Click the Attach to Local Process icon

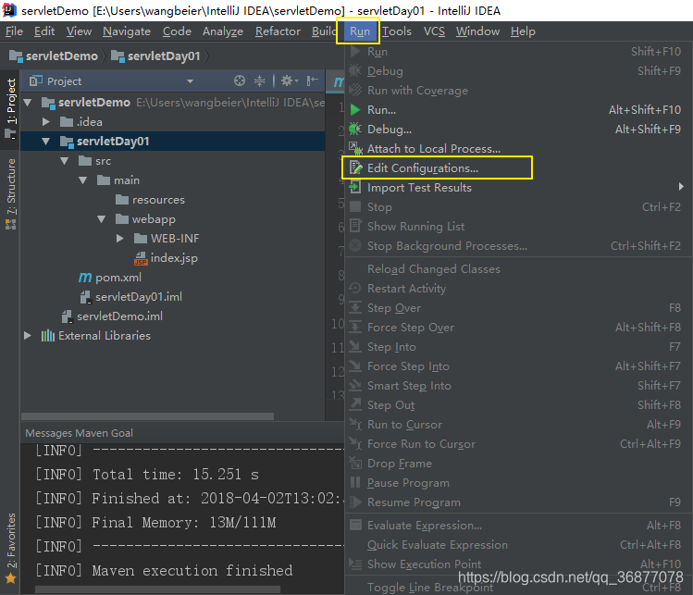(x=355, y=149)
